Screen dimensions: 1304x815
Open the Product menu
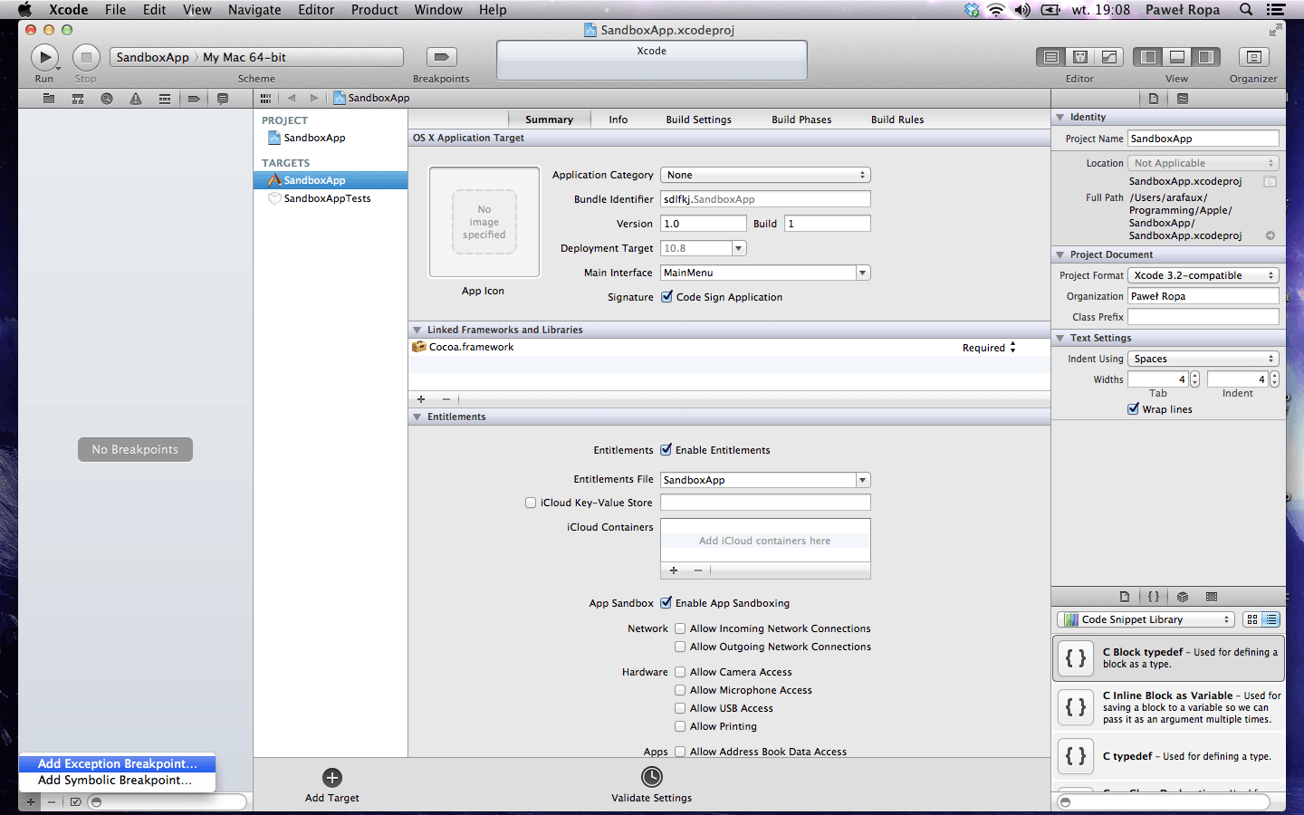[x=375, y=9]
